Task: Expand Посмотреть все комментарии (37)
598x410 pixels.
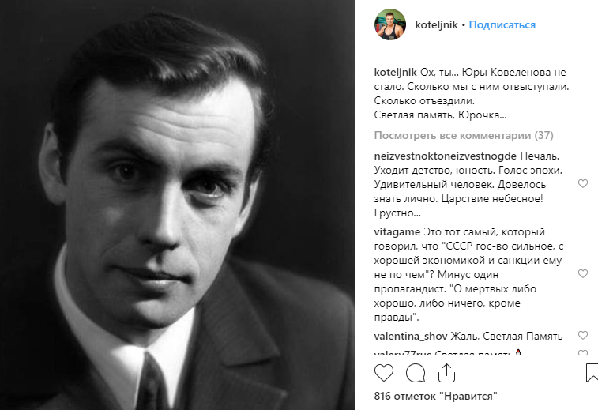Action: point(463,135)
